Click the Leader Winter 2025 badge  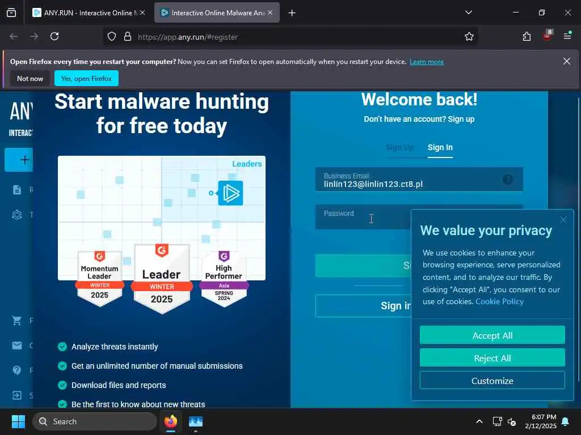(162, 279)
